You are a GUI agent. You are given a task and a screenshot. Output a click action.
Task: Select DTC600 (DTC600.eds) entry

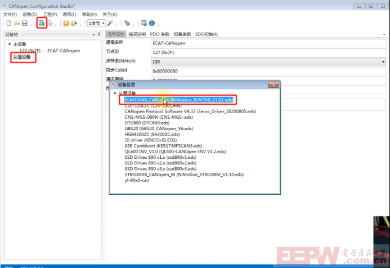(x=147, y=123)
